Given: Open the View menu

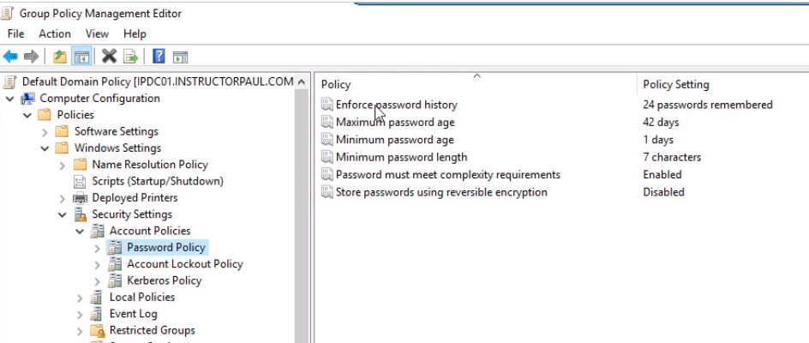Looking at the screenshot, I should coord(97,33).
